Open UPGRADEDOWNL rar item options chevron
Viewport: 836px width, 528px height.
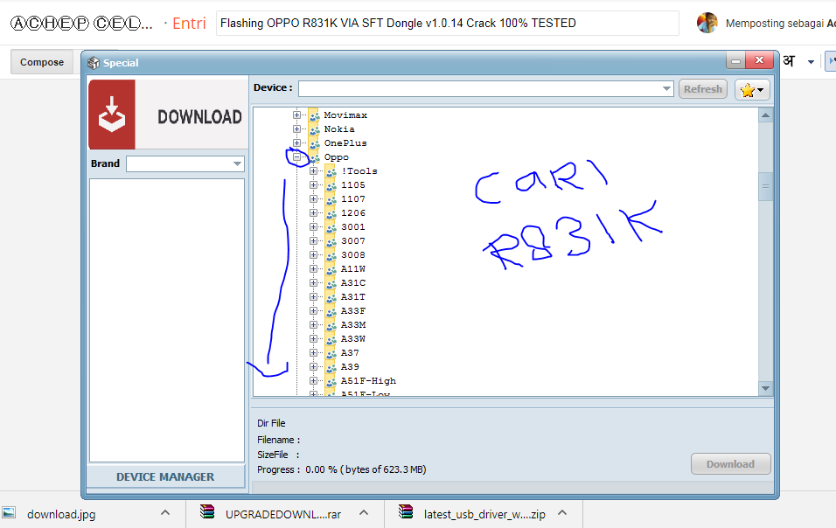364,512
